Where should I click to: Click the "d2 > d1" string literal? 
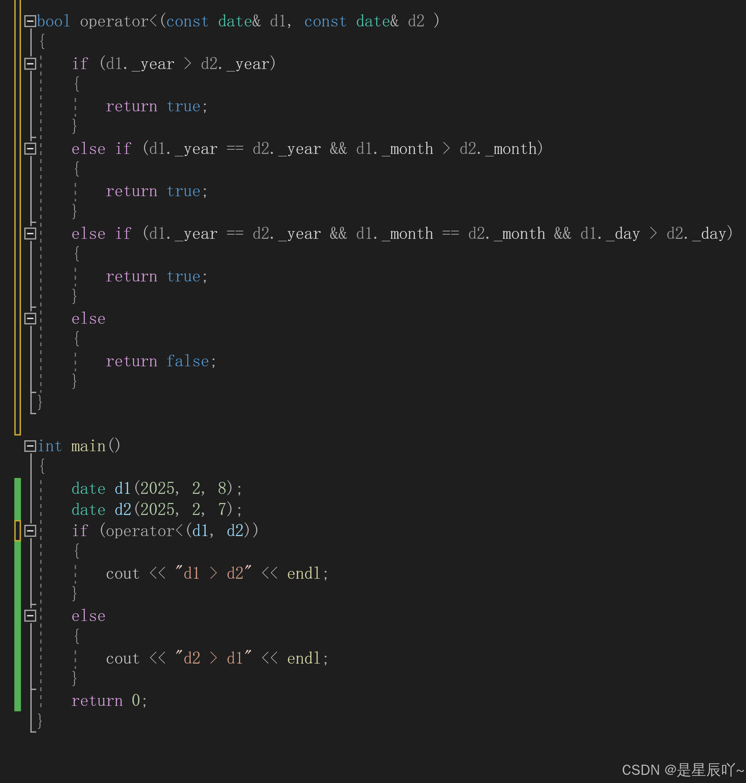[x=213, y=658]
